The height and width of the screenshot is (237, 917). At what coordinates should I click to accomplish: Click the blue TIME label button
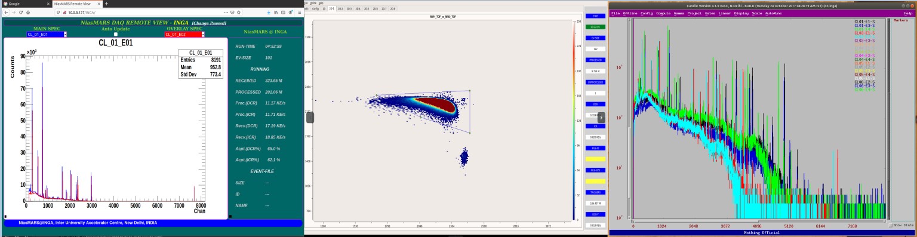pos(595,16)
